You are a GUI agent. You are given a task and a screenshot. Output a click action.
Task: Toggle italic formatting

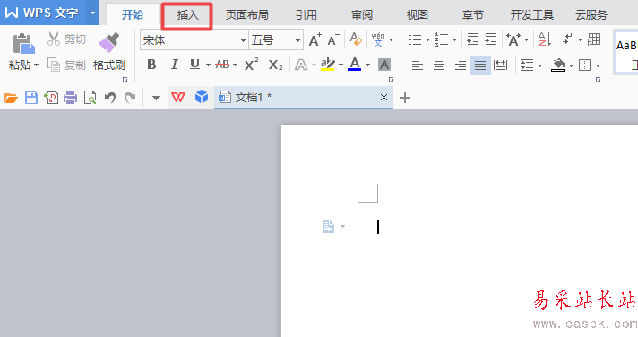(x=174, y=65)
